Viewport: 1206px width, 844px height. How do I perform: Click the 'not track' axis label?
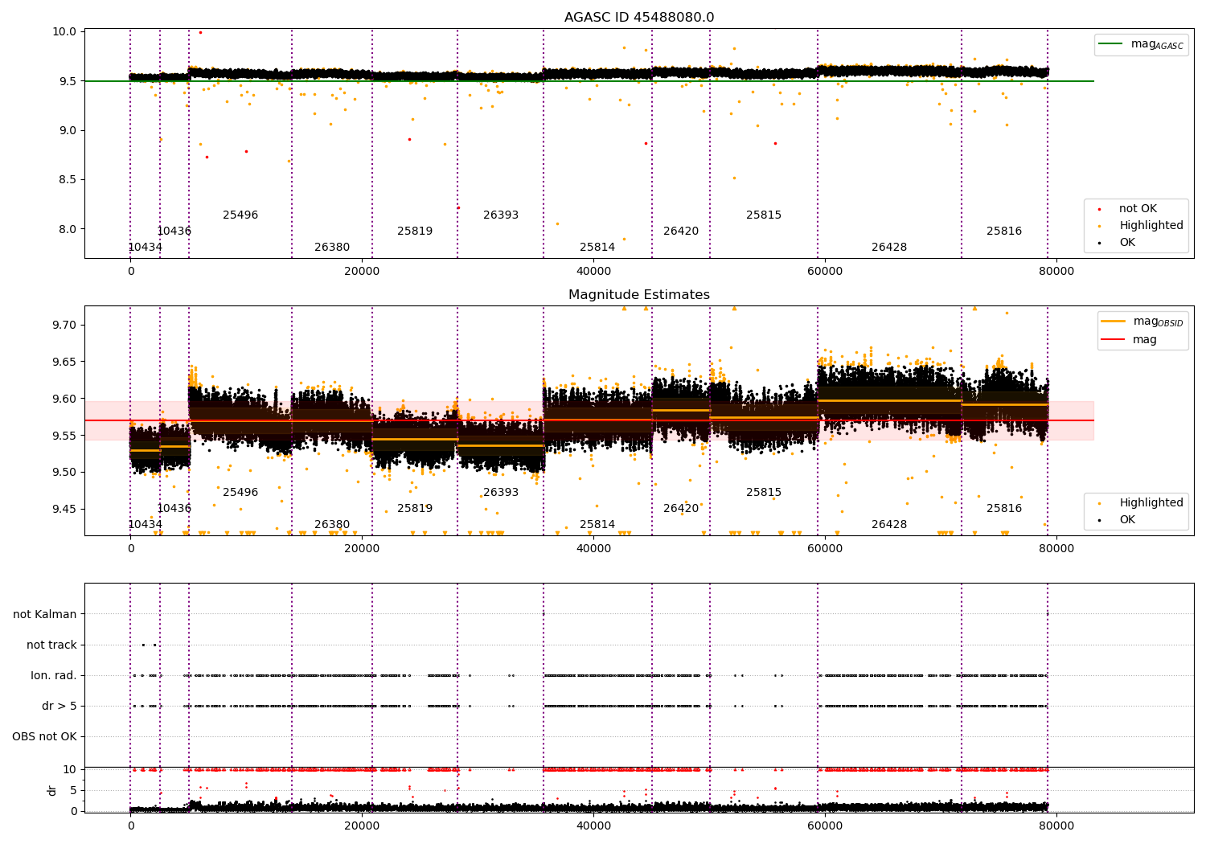(x=51, y=645)
